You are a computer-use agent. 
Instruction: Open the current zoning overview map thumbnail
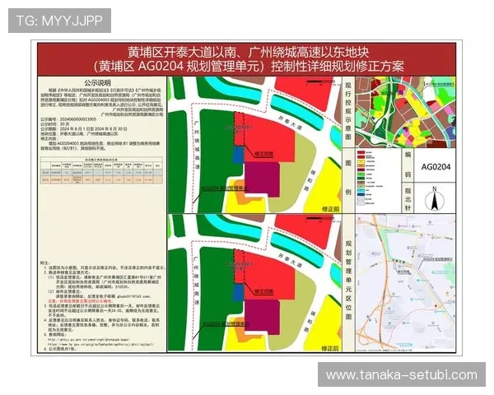(x=405, y=112)
